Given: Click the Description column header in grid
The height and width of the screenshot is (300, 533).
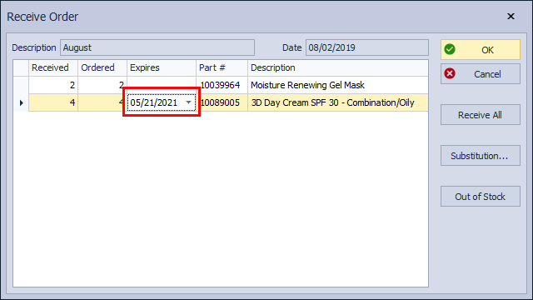Looking at the screenshot, I should [x=338, y=67].
